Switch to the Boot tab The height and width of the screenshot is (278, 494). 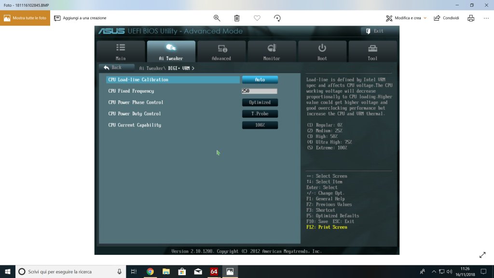[x=322, y=52]
